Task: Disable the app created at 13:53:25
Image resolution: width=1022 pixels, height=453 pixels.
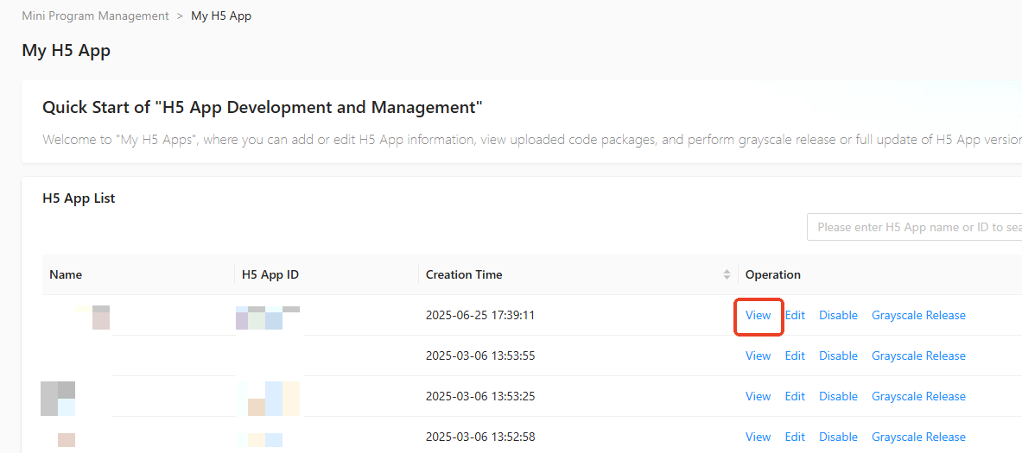Action: pos(838,396)
